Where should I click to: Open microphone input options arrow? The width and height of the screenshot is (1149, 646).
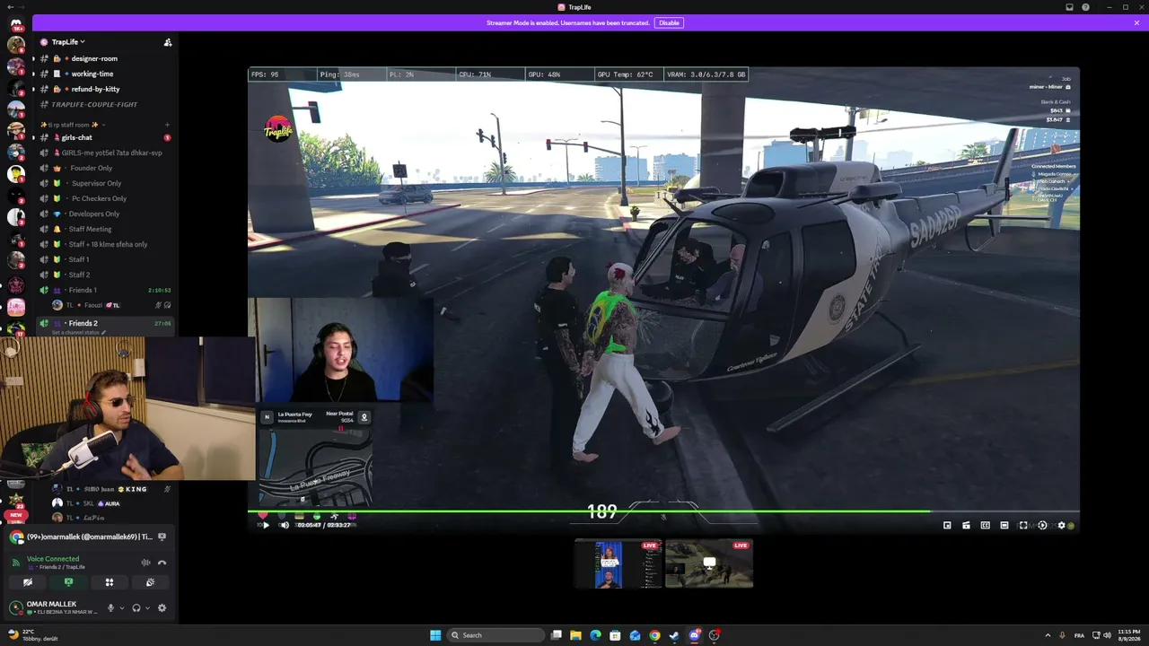[122, 608]
